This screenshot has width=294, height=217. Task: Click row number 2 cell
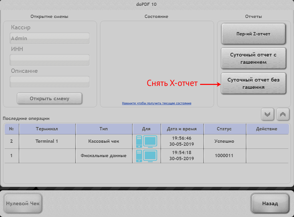coord(12,141)
